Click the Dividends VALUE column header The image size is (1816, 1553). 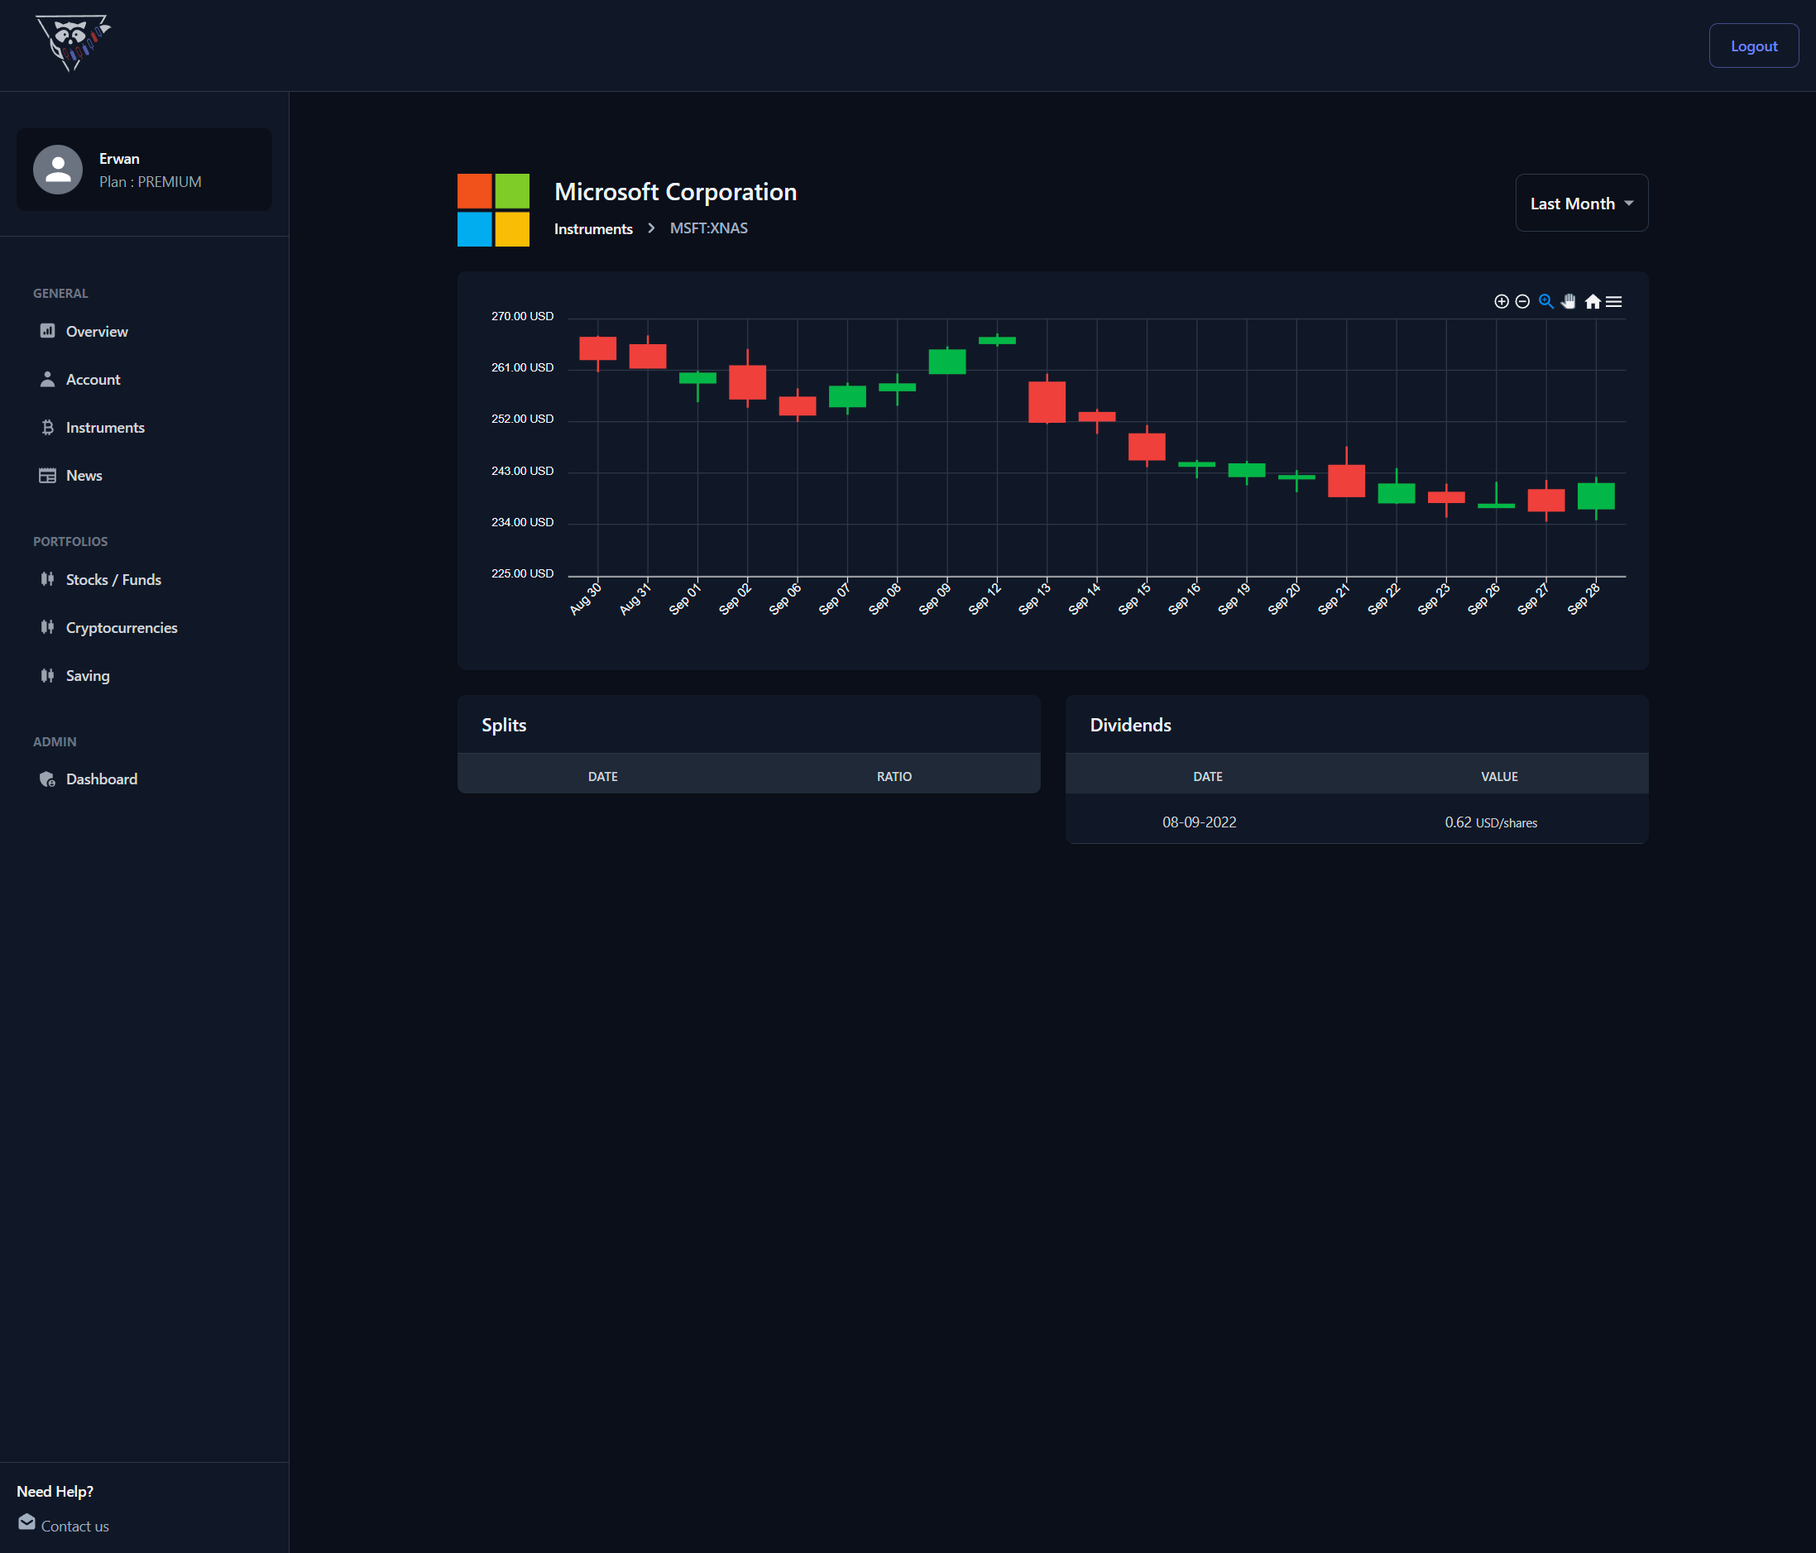(1499, 776)
